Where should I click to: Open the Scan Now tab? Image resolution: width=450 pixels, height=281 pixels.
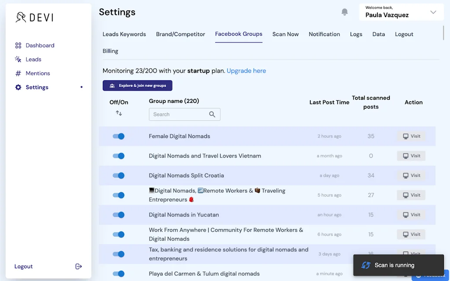tap(286, 34)
